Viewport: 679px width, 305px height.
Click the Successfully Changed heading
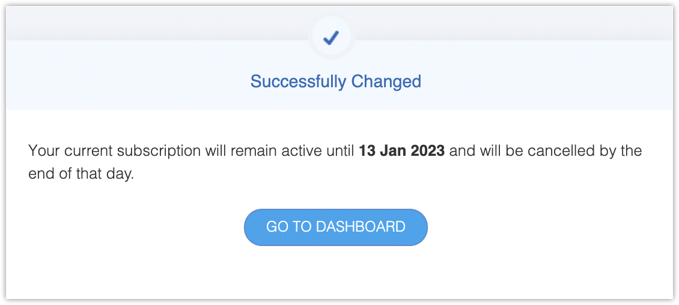coord(335,81)
